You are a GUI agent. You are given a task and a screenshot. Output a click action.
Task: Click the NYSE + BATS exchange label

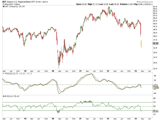[41, 2]
